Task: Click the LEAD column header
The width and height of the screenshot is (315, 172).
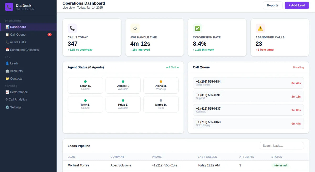Action: point(71,157)
